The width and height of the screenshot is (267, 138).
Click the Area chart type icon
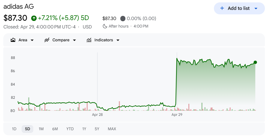[x=13, y=40]
